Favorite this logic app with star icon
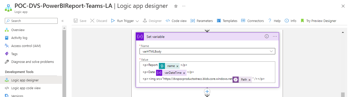Viewport: 351px width, 97px height. click(176, 6)
